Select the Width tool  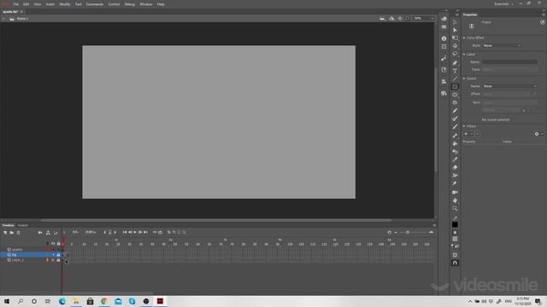click(455, 176)
